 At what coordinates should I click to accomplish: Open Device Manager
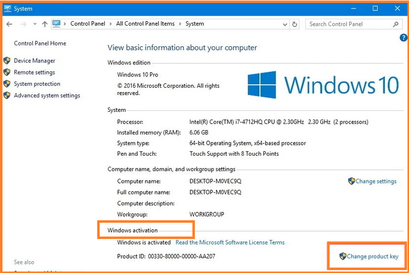(35, 61)
